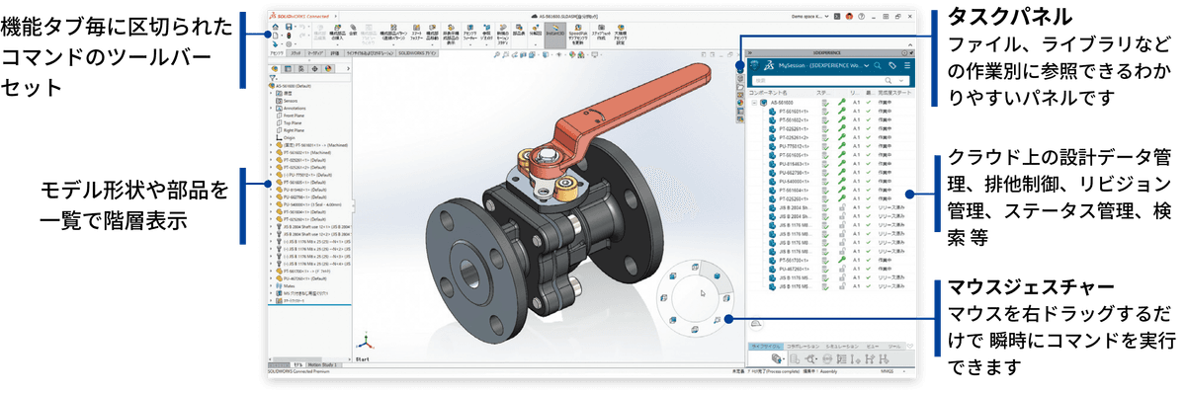The width and height of the screenshot is (1186, 393).
Task: Start 新規のモーションスタディ from the ribbon
Action: [x=503, y=34]
